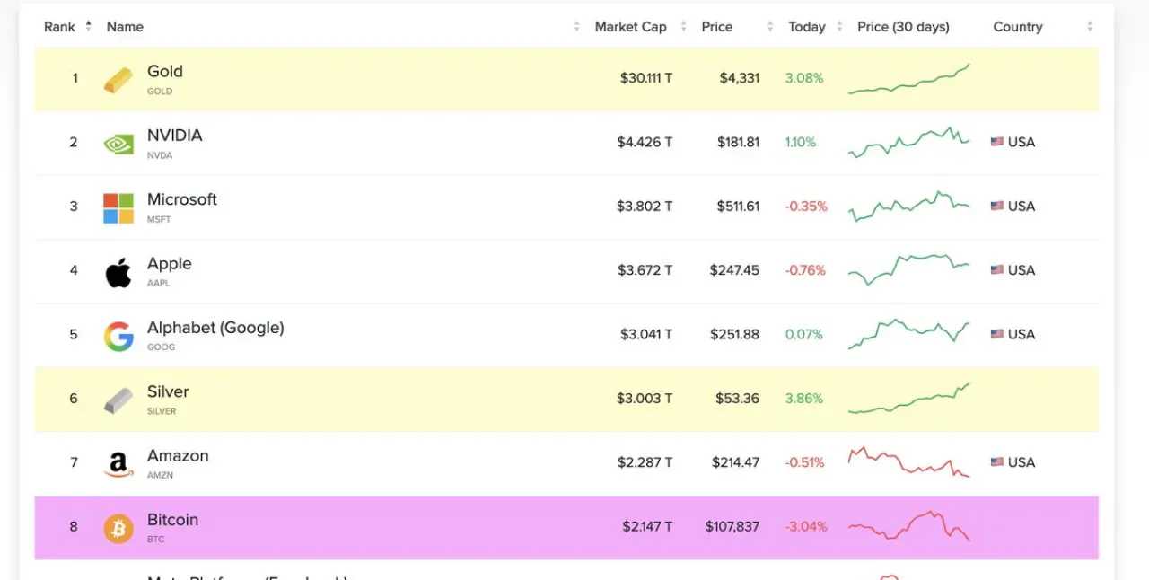Click the Microsoft logo icon
Screen dimensions: 1149x580
118,207
